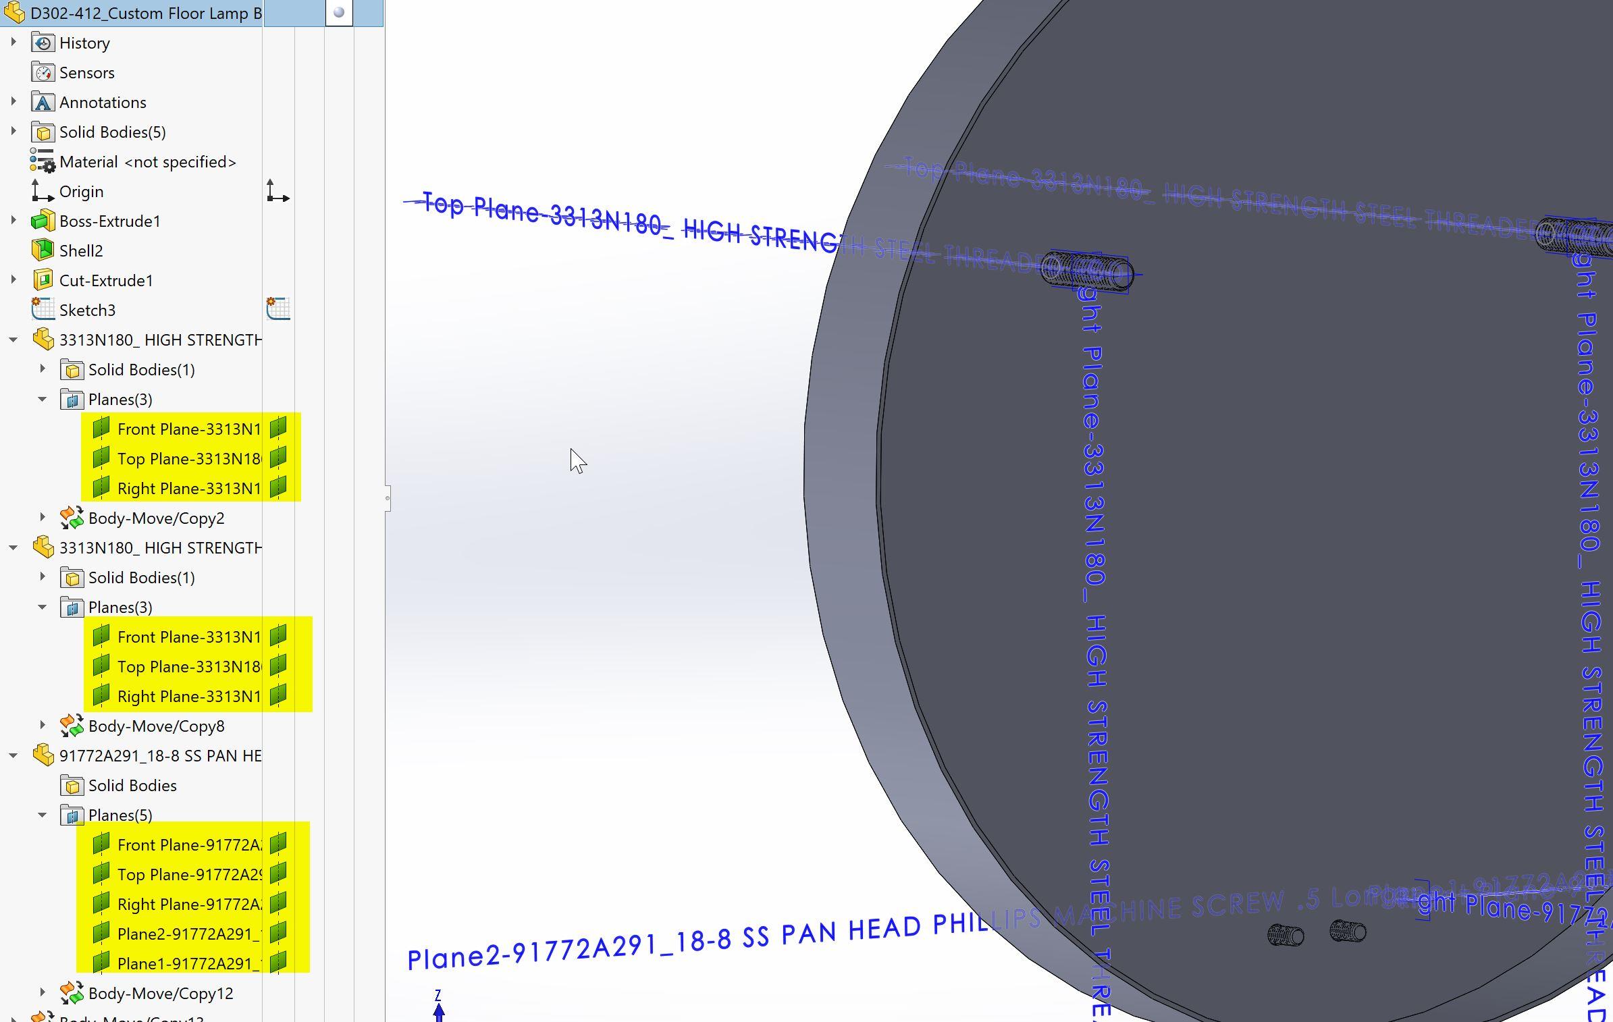
Task: Expand Body-Move/Copy12 feature
Action: pos(43,992)
